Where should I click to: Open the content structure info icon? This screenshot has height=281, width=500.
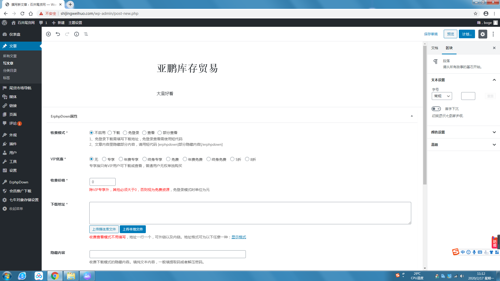(x=77, y=34)
